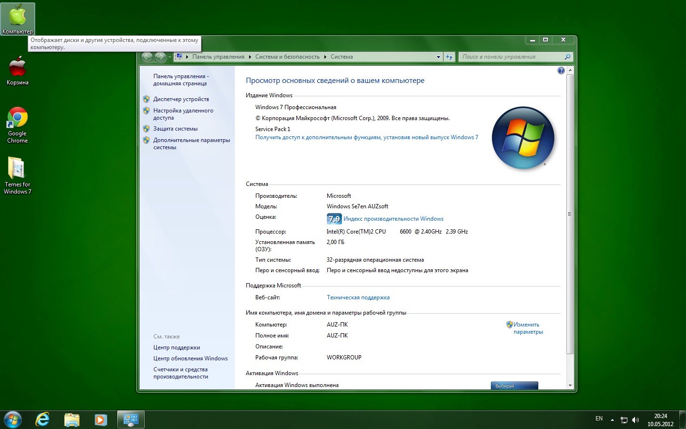The width and height of the screenshot is (686, 429).
Task: Show hidden system tray icons
Action: click(x=612, y=420)
